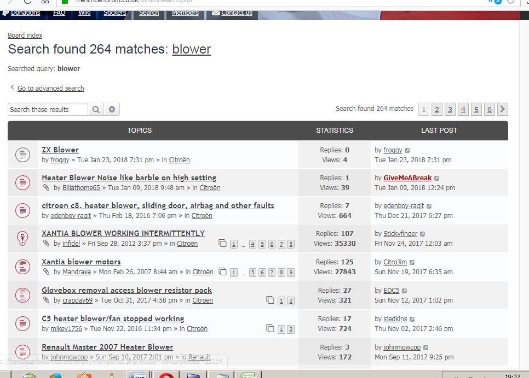Click pages icon in XANTIA BLOWER WORKING row
529x378 pixels.
(x=222, y=243)
